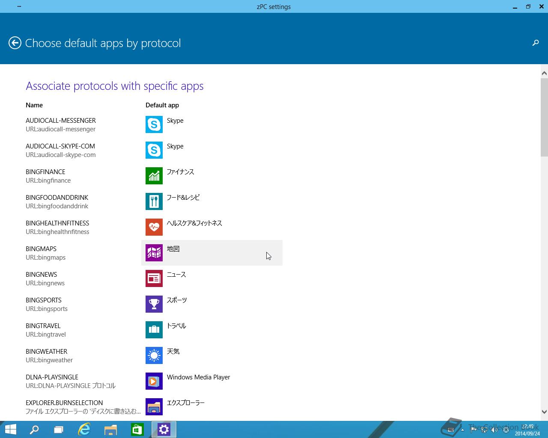Screen dimensions: 548x438
Task: Click the network tray icon
Action: [484, 430]
